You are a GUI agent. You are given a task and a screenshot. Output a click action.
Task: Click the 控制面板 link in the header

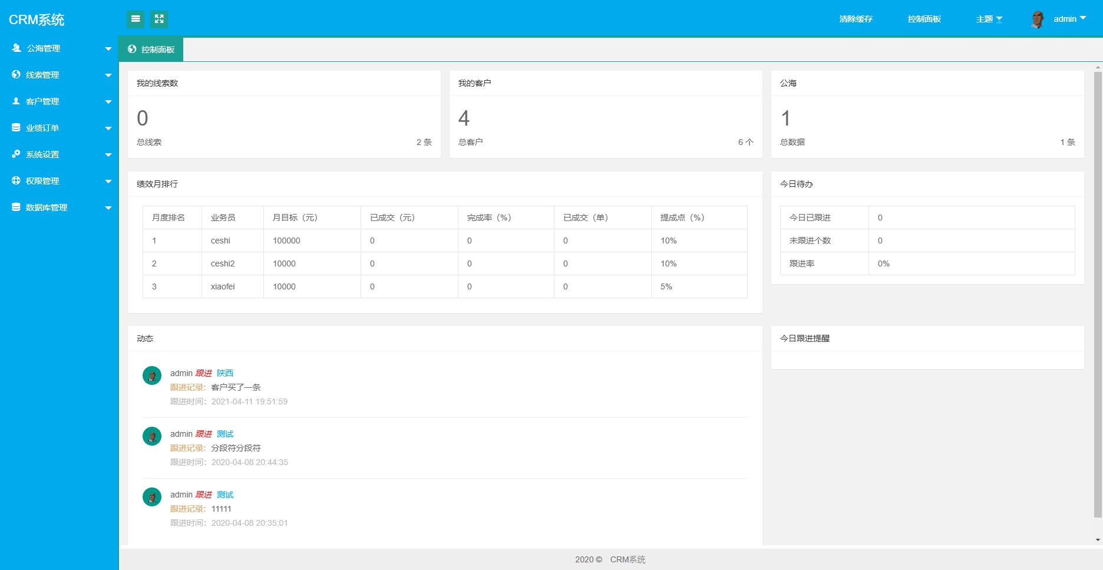click(x=924, y=19)
